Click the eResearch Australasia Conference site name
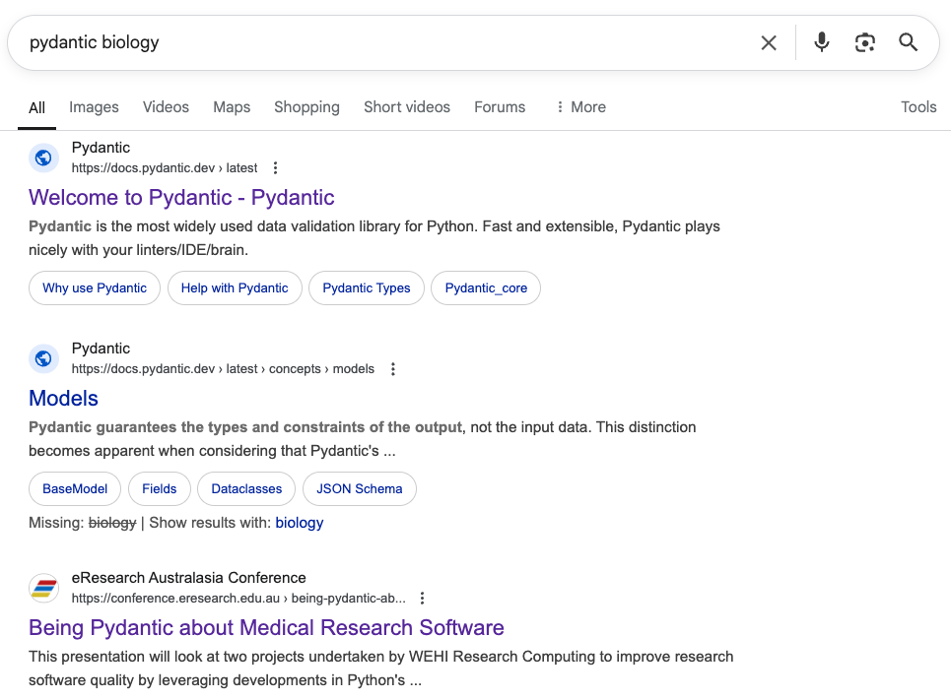This screenshot has width=951, height=700. pos(188,578)
